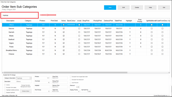Viewport: 172px width, 97px height.
Task: Select the 'Sauces' row description
Action: point(11,28)
